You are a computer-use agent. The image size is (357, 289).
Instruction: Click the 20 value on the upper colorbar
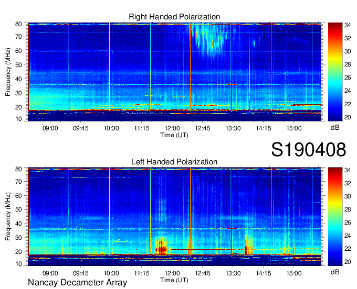348,117
